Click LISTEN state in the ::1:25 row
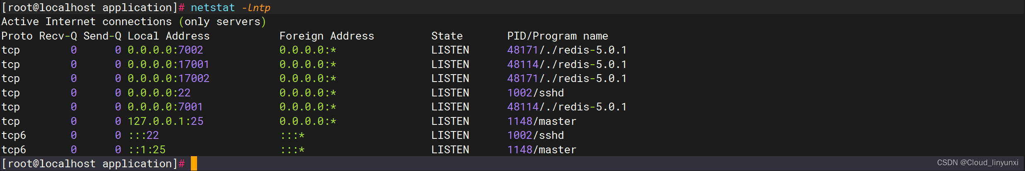The height and width of the screenshot is (171, 1025). (450, 150)
